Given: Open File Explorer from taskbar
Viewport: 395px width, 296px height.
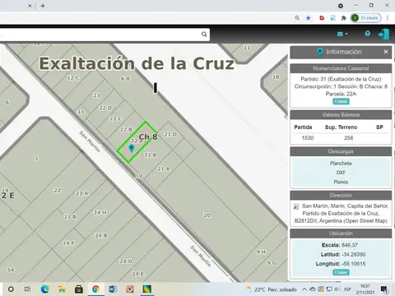Looking at the screenshot, I should click(x=62, y=289).
